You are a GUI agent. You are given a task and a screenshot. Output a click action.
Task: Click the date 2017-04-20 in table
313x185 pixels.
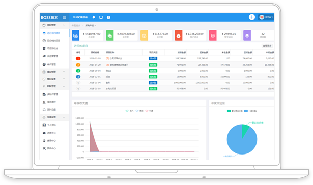click(x=95, y=65)
